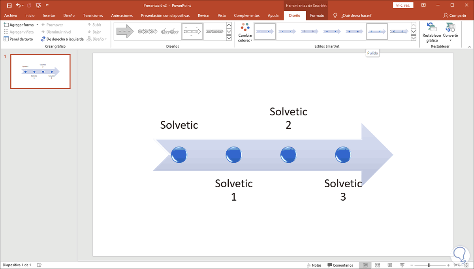Select the chevron process layout
Screen dimensions: 474x269
click(215, 31)
